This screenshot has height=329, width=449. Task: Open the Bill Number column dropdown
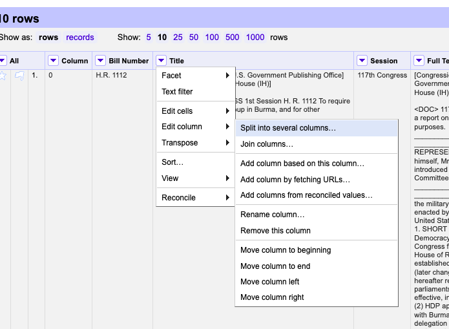[101, 61]
